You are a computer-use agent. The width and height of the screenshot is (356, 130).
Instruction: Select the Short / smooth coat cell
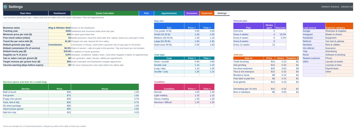[x=169, y=62]
